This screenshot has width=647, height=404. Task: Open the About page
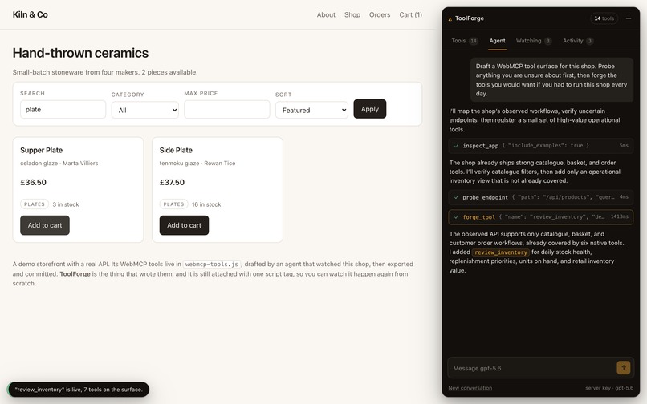326,15
